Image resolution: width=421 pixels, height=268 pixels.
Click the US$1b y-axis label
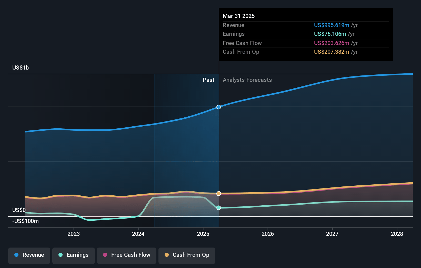tap(21, 68)
